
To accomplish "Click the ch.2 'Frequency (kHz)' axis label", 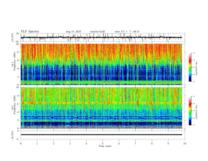I will [x=14, y=105].
